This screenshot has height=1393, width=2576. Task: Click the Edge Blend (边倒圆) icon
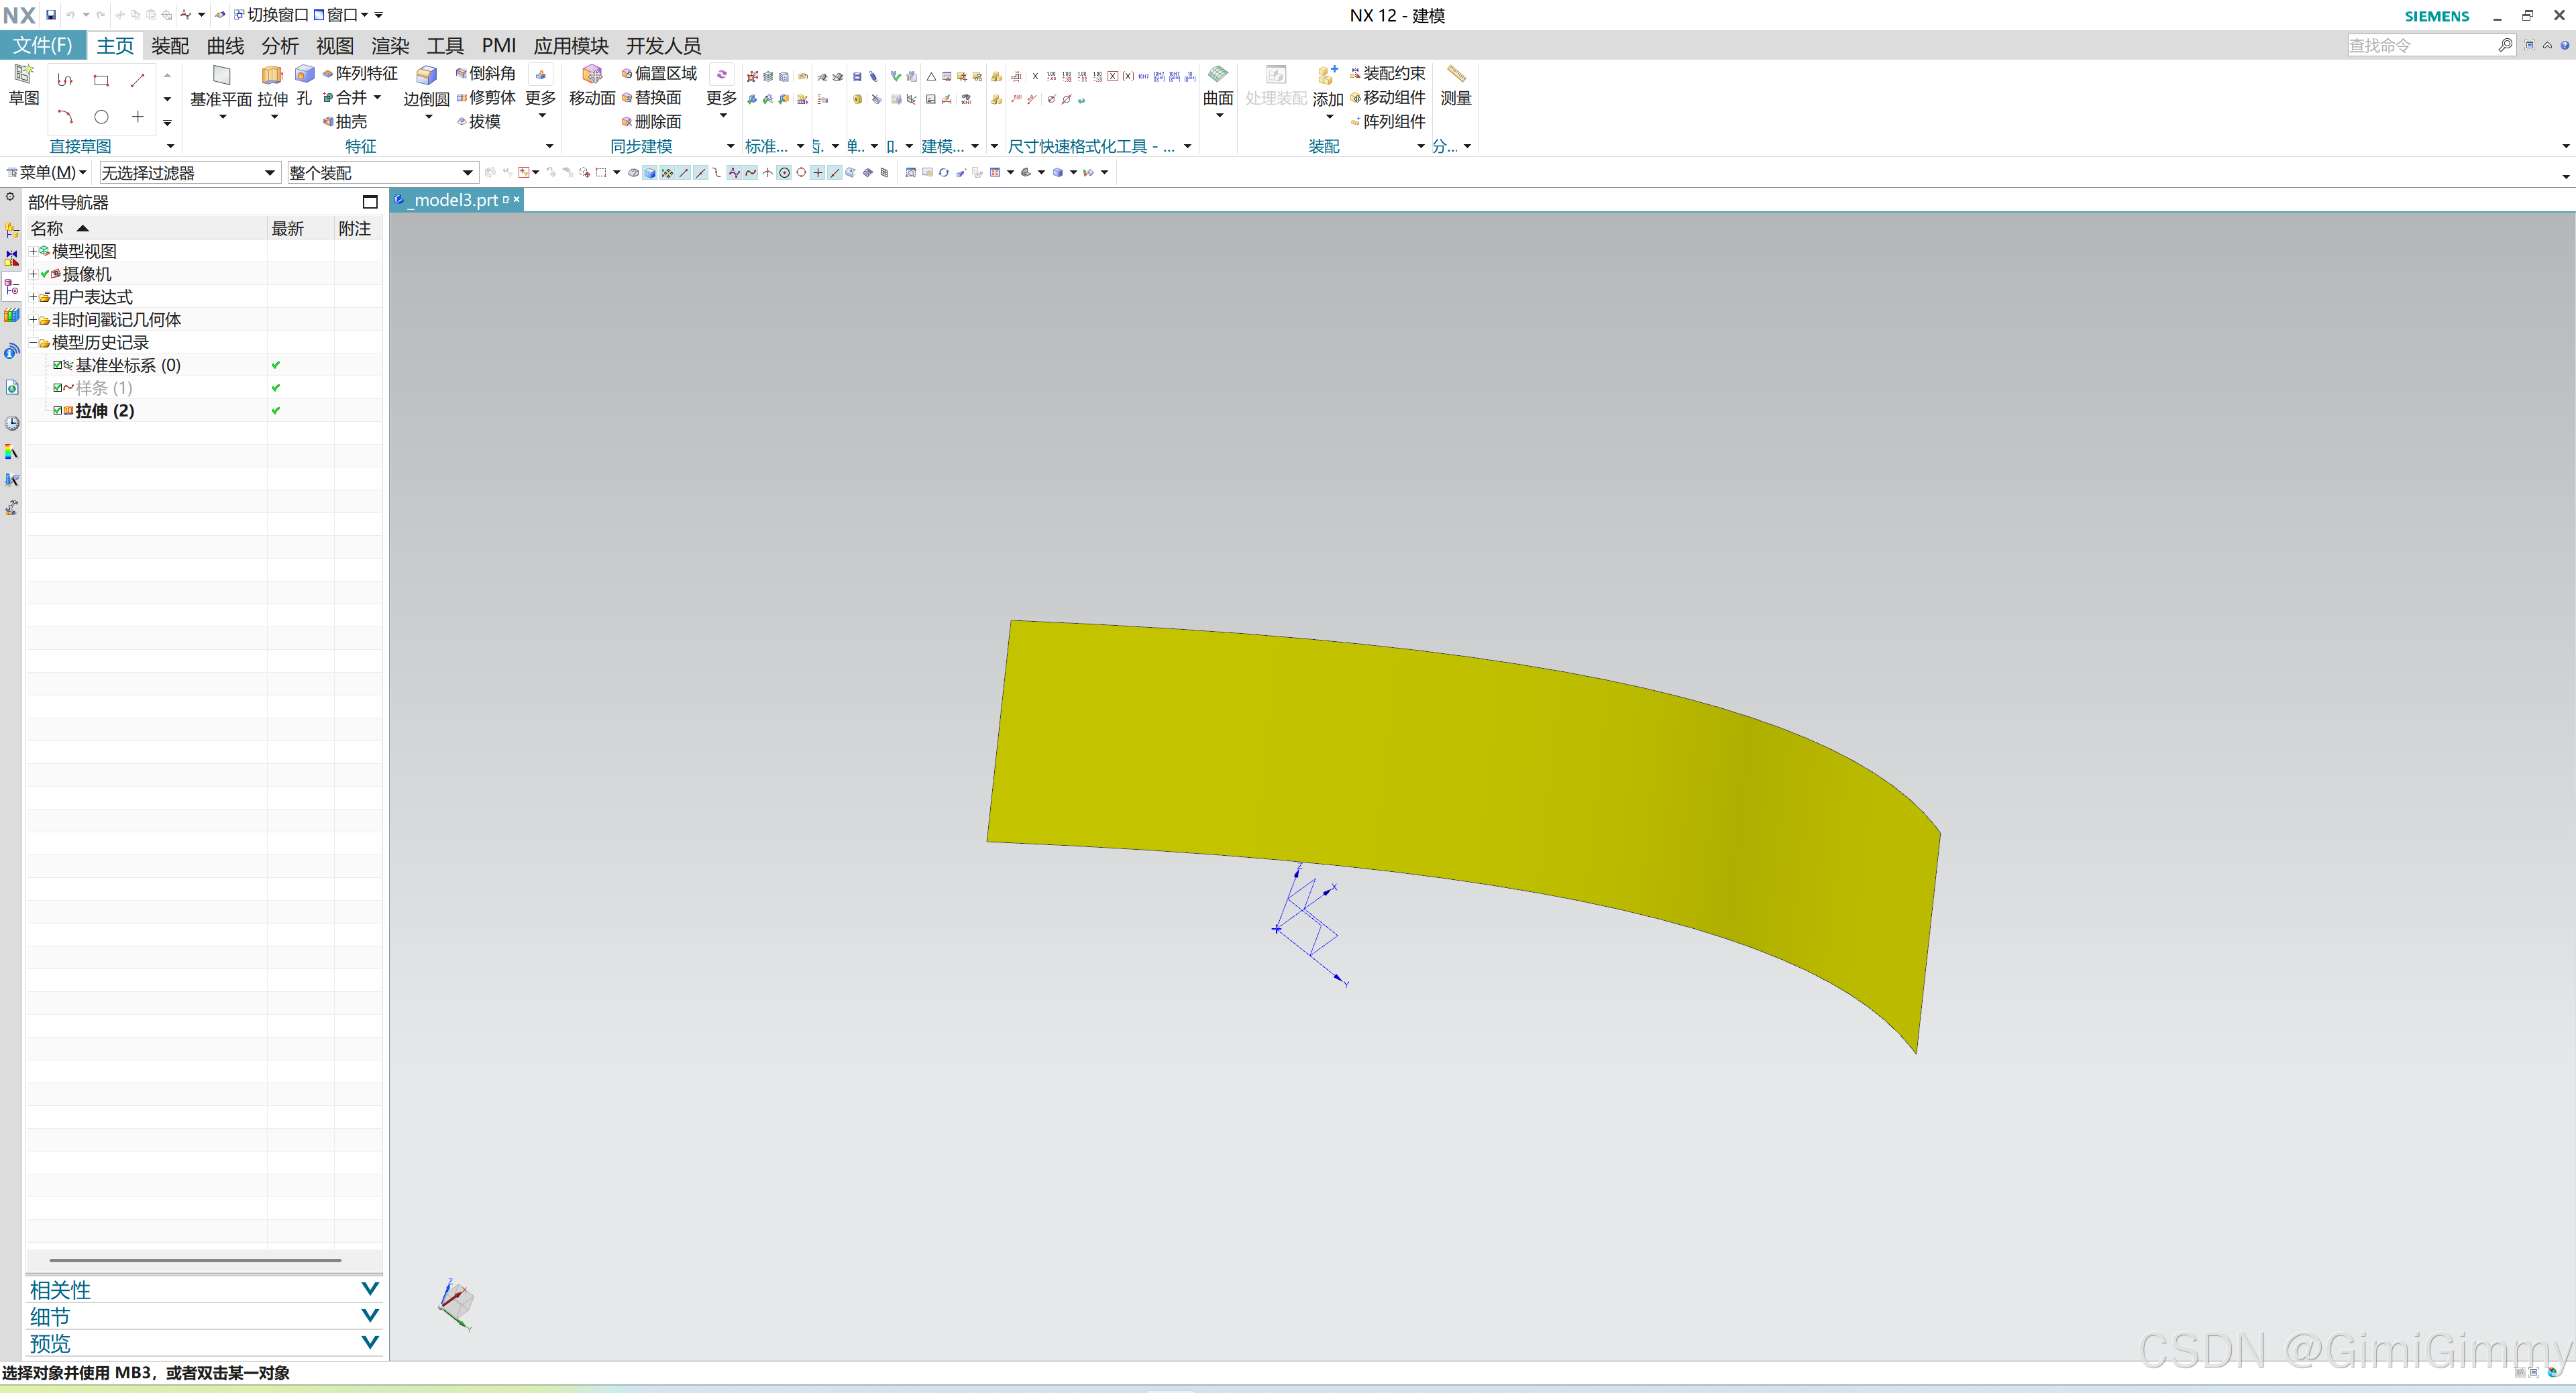pyautogui.click(x=426, y=76)
